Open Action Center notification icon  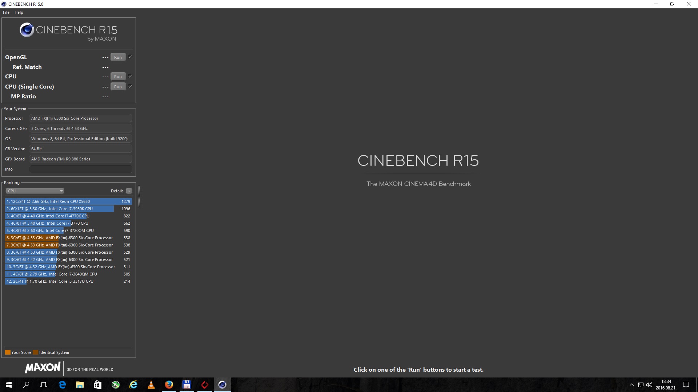[686, 385]
